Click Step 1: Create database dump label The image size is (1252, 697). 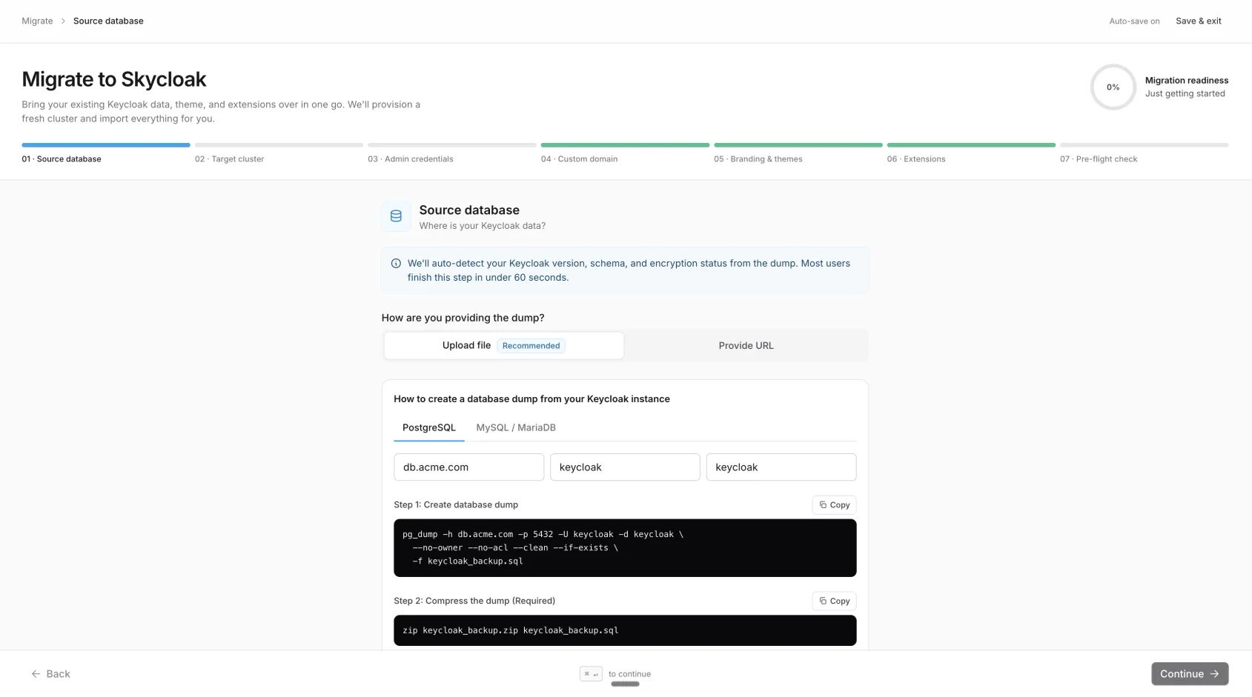(456, 504)
